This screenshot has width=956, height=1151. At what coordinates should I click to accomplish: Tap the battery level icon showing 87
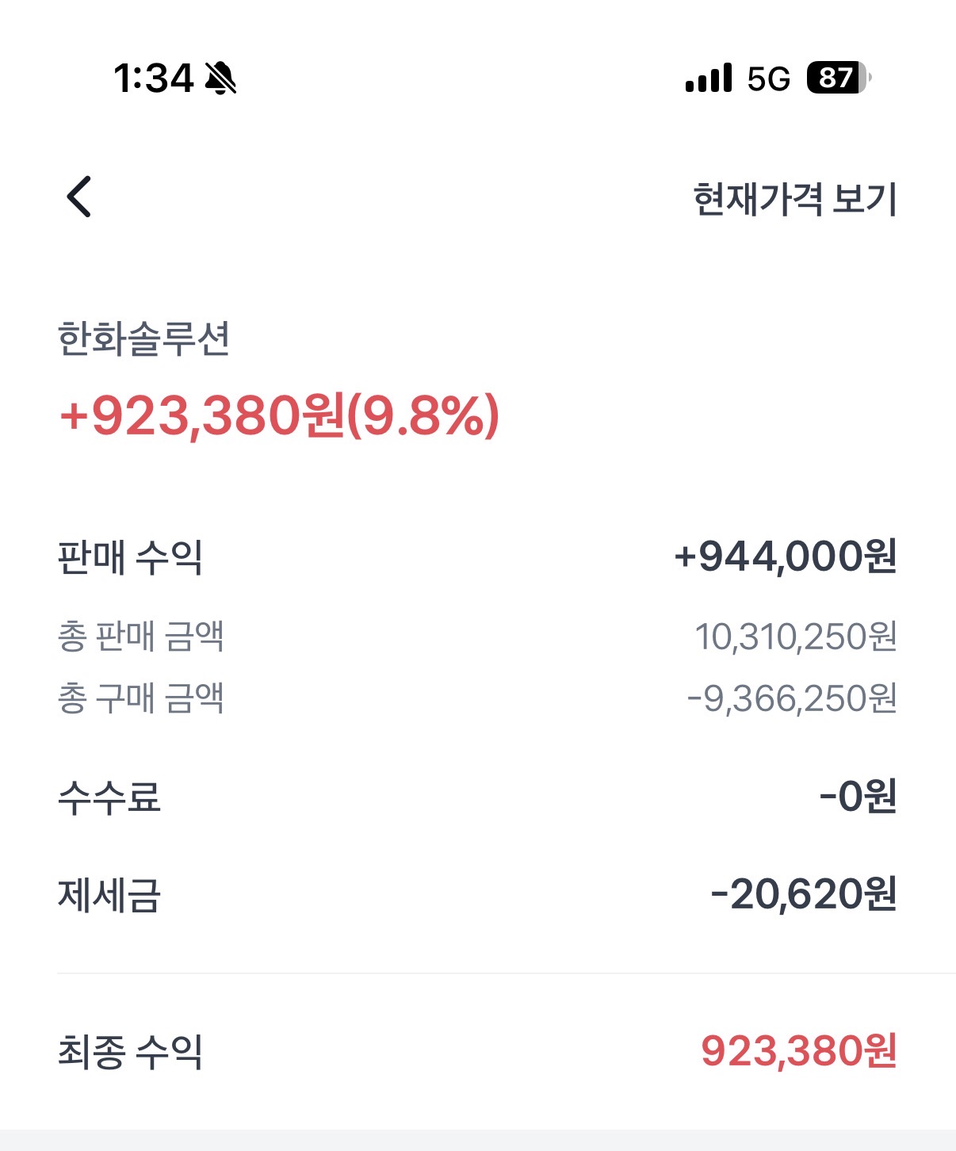click(x=838, y=78)
